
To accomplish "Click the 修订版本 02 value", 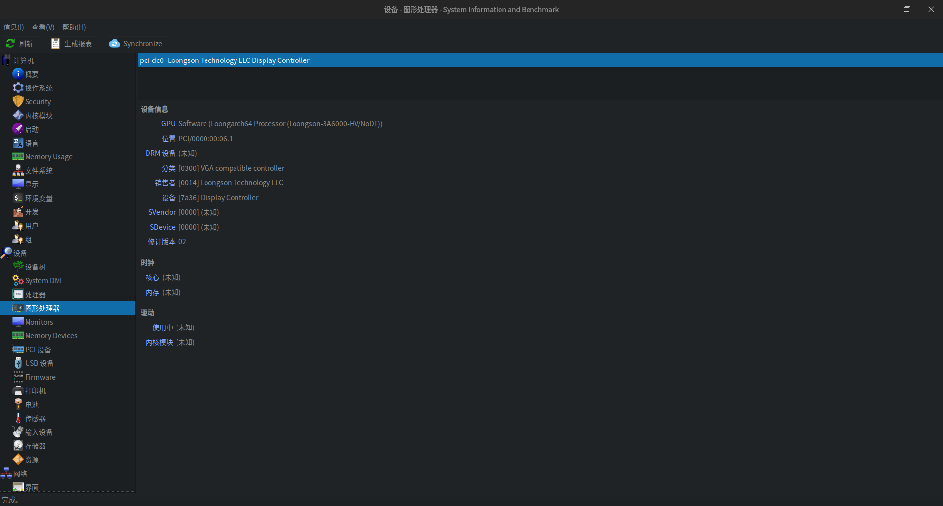I will (x=182, y=242).
